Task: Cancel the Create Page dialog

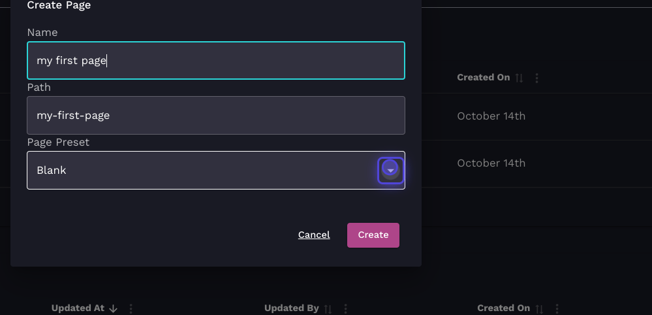Action: (x=314, y=235)
